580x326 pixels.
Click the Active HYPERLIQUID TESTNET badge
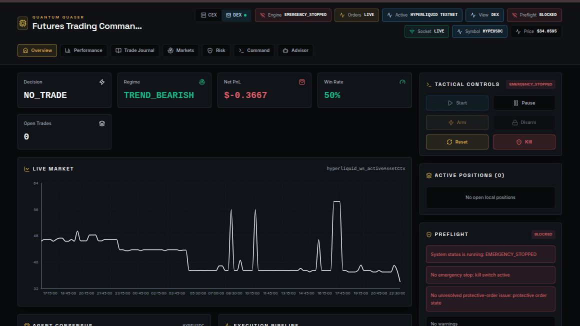click(x=422, y=15)
